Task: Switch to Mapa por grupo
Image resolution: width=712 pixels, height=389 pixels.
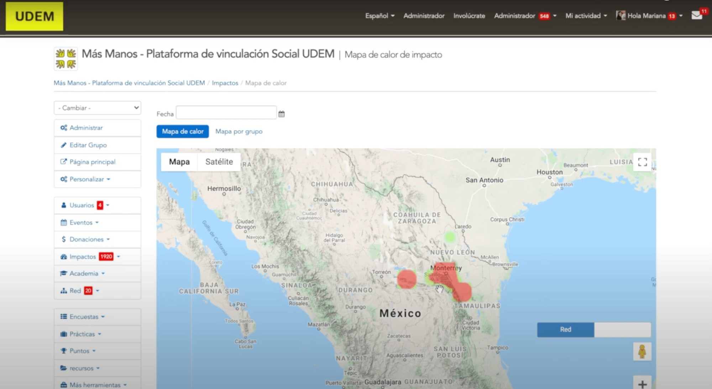Action: coord(239,132)
